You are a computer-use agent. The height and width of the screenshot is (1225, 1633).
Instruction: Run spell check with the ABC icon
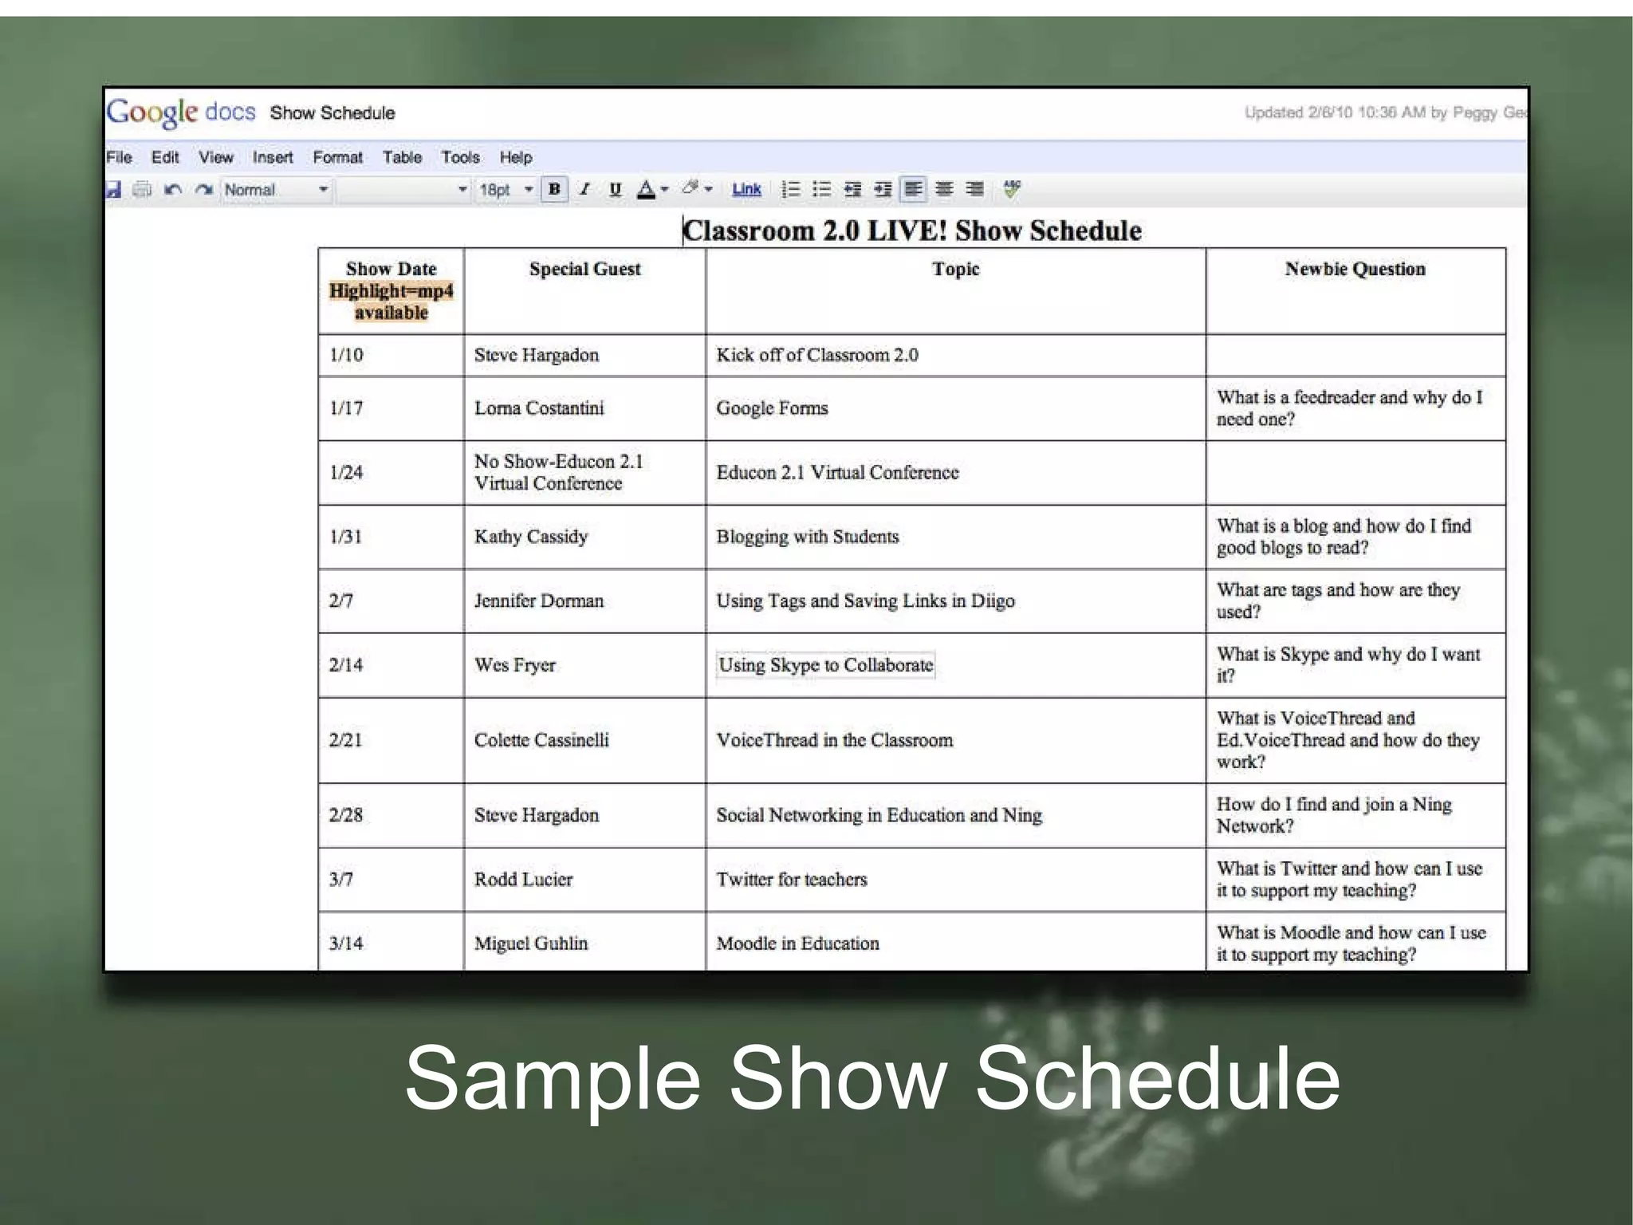pyautogui.click(x=1012, y=189)
